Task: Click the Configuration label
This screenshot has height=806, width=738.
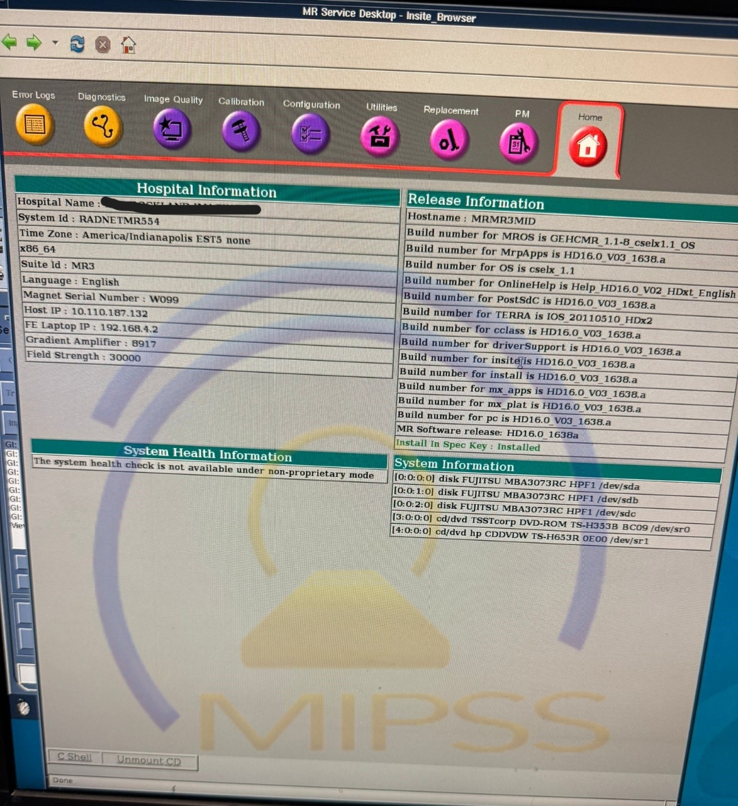Action: tap(311, 105)
